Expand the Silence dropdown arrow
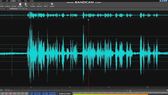This screenshot has width=168, height=95. [47, 5]
